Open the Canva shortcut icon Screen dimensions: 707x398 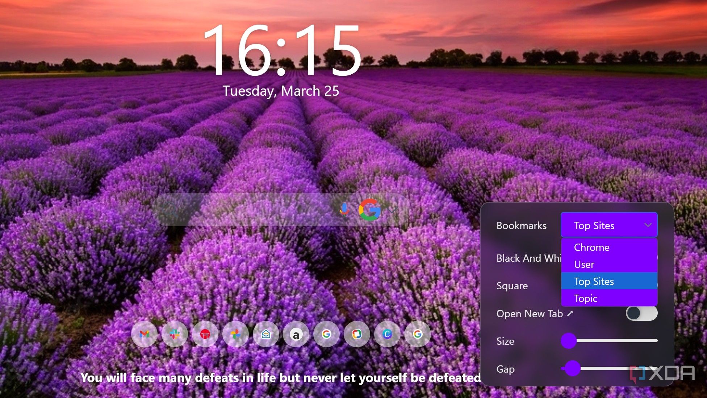click(x=387, y=334)
